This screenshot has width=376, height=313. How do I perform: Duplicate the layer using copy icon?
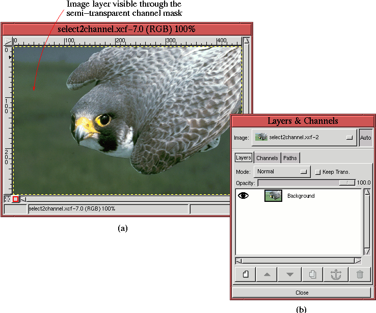(x=312, y=274)
